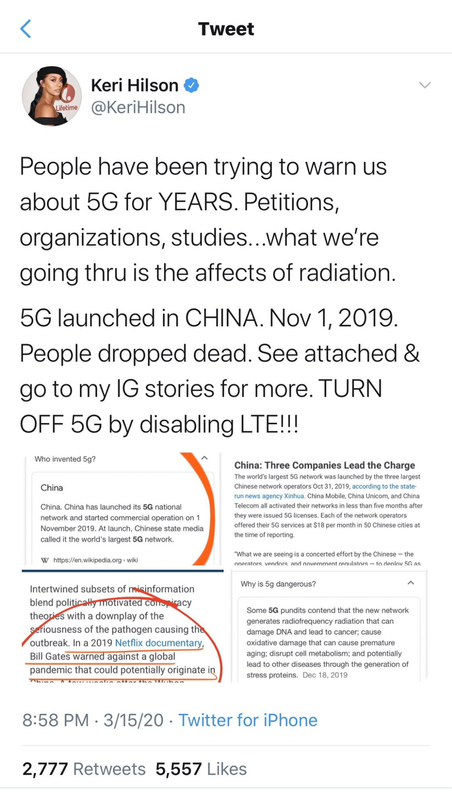View the 2,777 Retweets list
452x796 pixels.
coord(84,769)
